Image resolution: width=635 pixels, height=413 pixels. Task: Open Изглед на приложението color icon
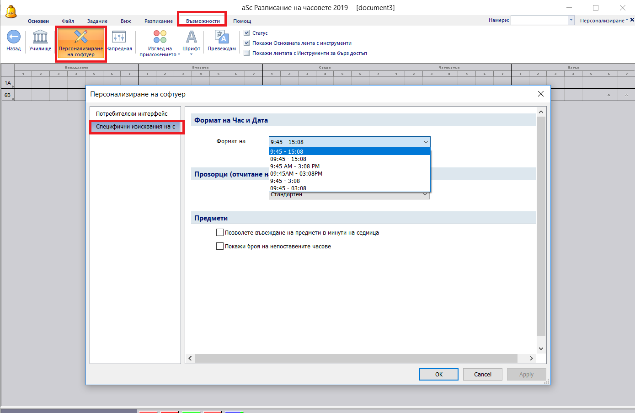click(x=160, y=37)
